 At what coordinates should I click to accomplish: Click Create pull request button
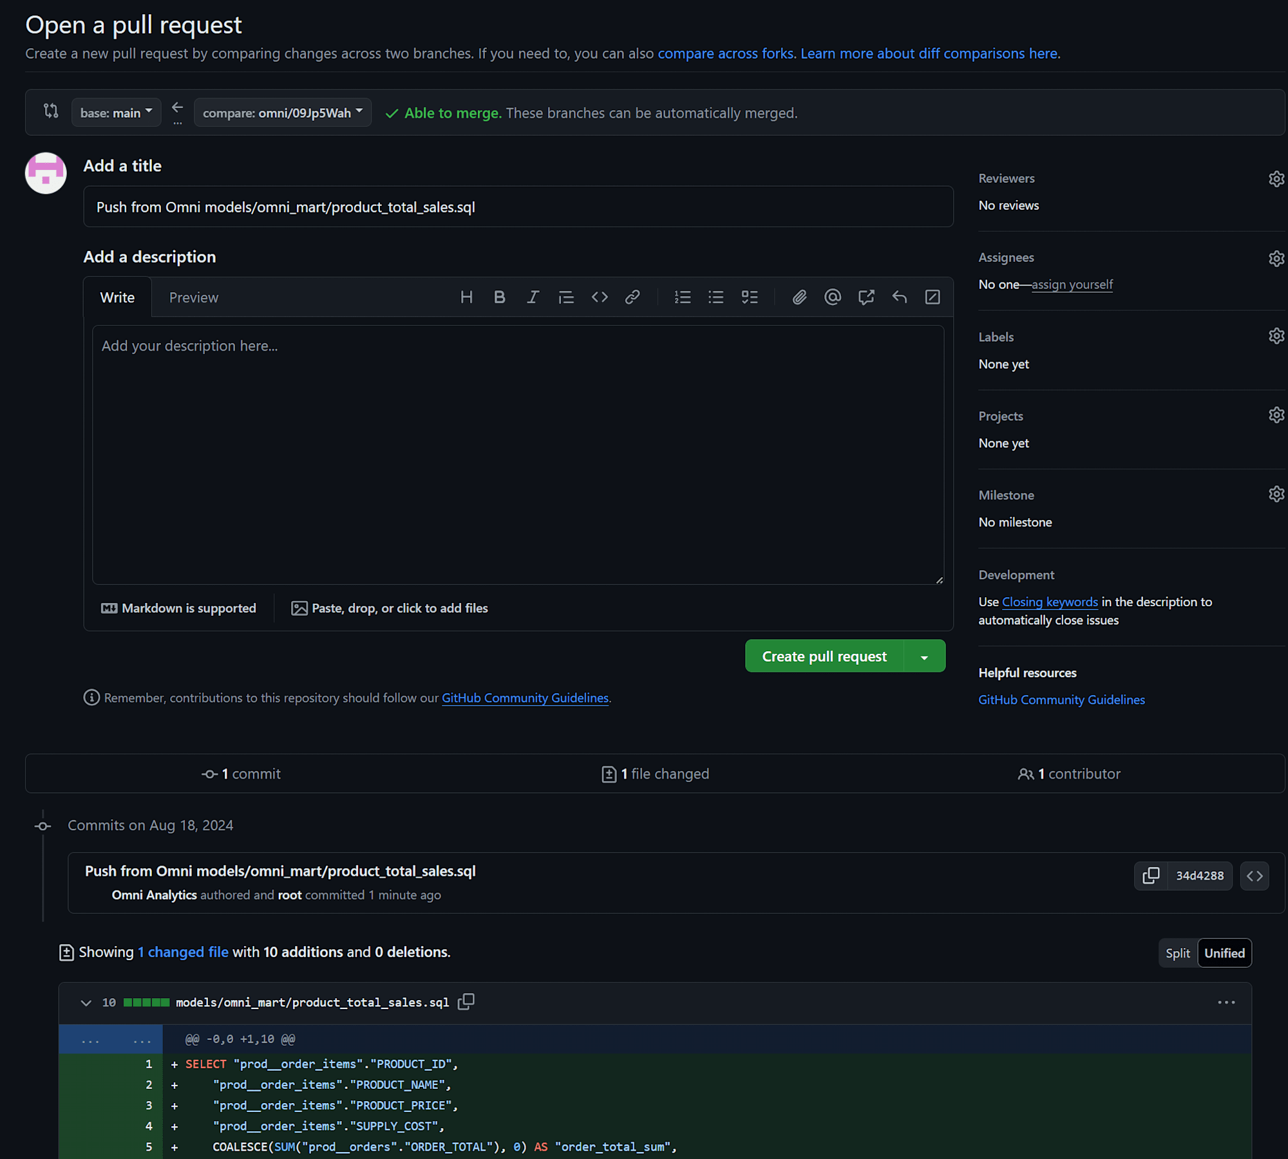(824, 656)
